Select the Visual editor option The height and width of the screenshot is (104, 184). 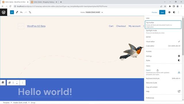163,42
